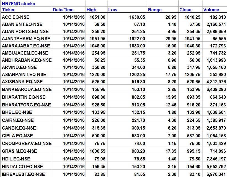Select the ACC.EQ-NSE ticker row
Viewport: 227px width, 177px height.
pos(16,17)
